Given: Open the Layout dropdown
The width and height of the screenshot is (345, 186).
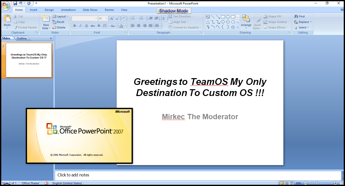Looking at the screenshot, I should 60,16.
